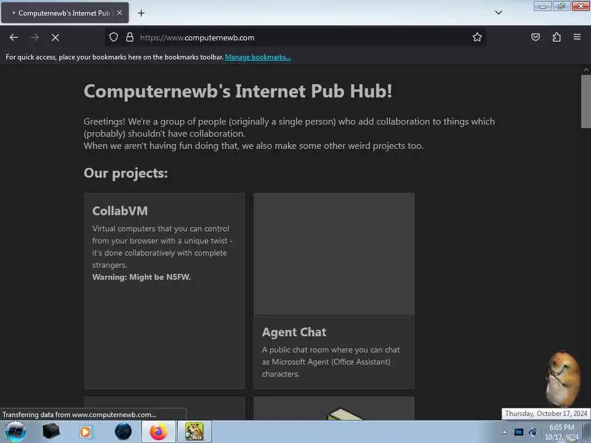Open the Bonzi Buddy taskbar icon
The height and width of the screenshot is (443, 591).
click(x=194, y=431)
